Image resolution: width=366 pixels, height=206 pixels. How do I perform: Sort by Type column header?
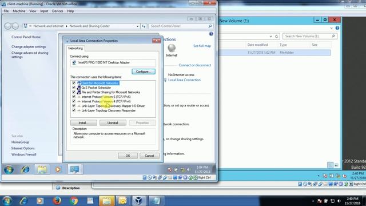[x=283, y=45]
